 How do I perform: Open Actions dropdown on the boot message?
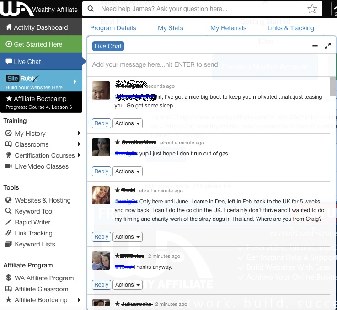click(128, 123)
